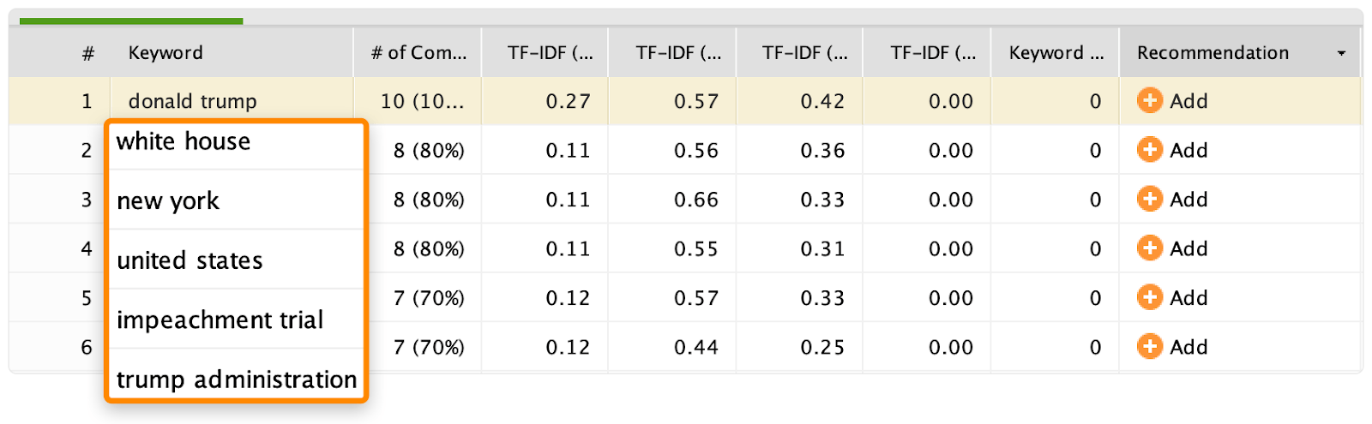The height and width of the screenshot is (424, 1372).
Task: Click the plus icon for donald trump row
Action: [1149, 100]
